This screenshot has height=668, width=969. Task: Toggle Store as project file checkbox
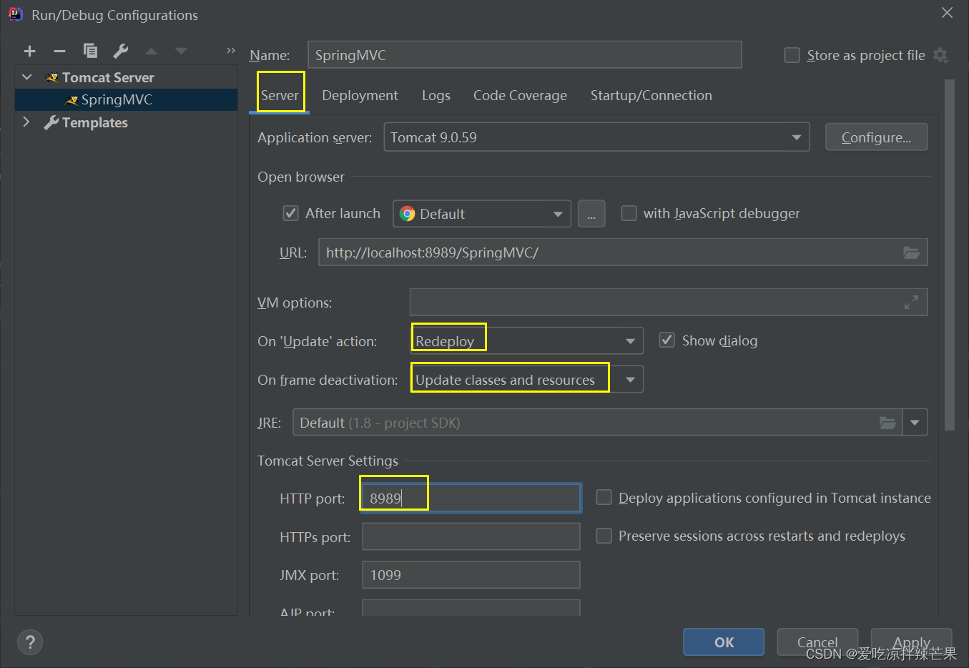pos(792,55)
